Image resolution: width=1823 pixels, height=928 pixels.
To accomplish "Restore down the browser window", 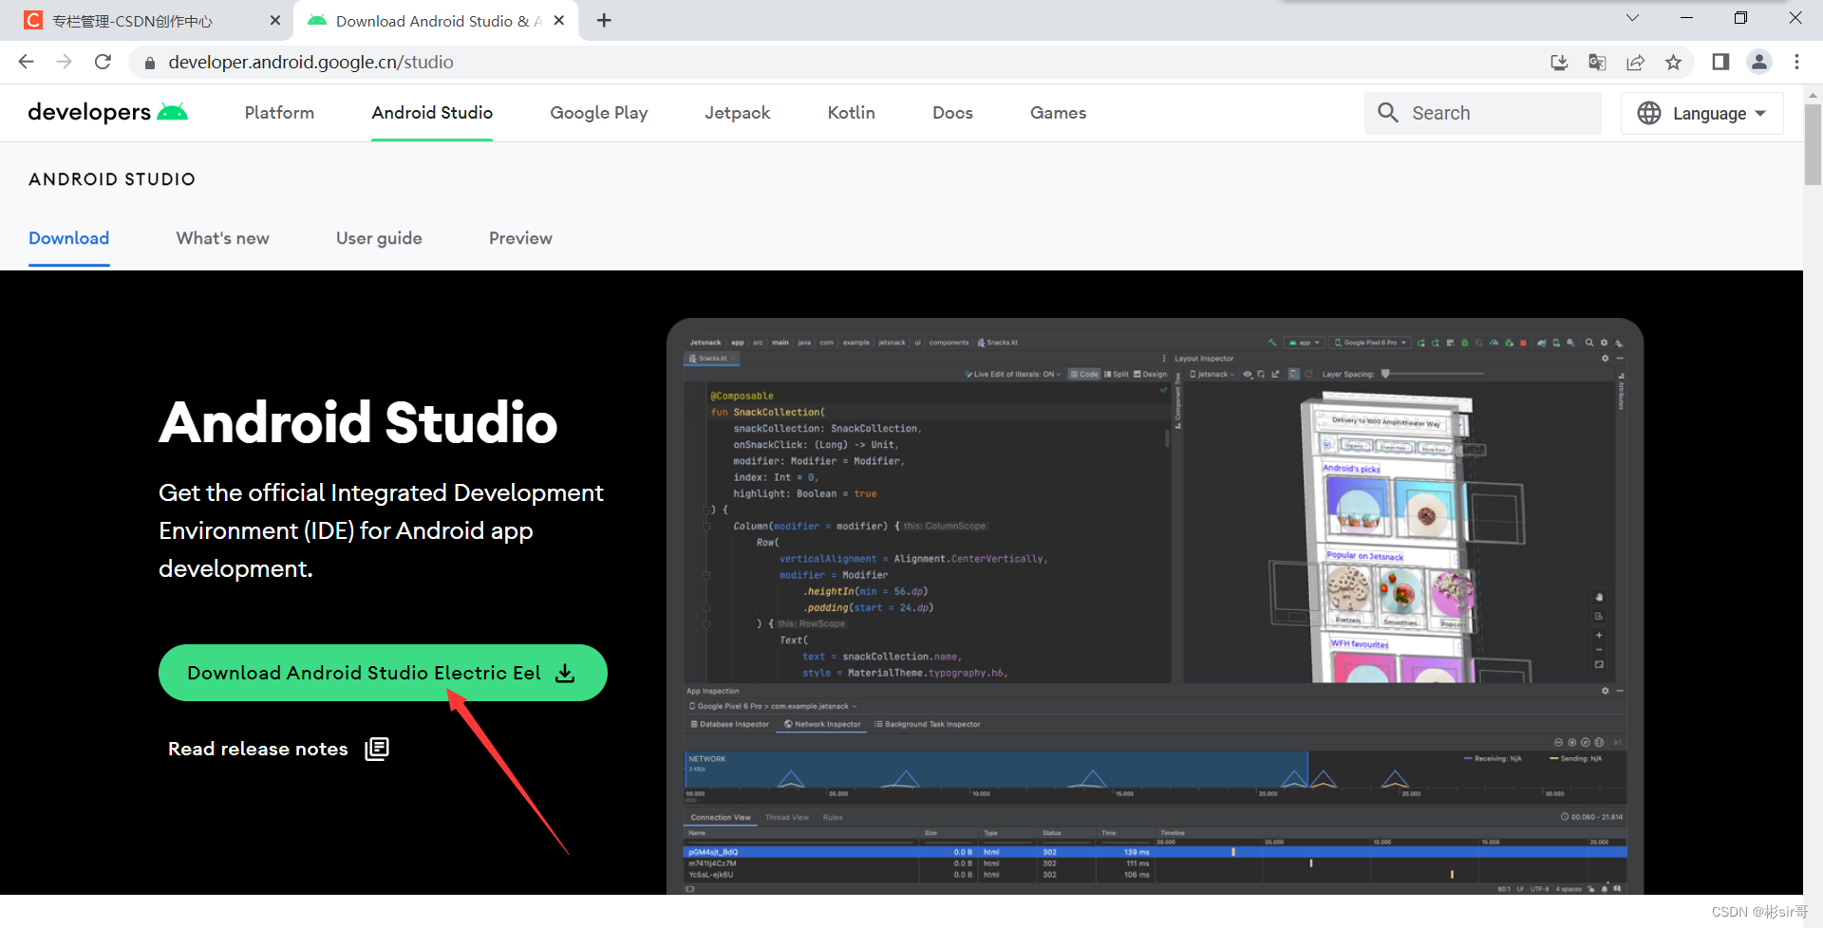I will click(1740, 18).
